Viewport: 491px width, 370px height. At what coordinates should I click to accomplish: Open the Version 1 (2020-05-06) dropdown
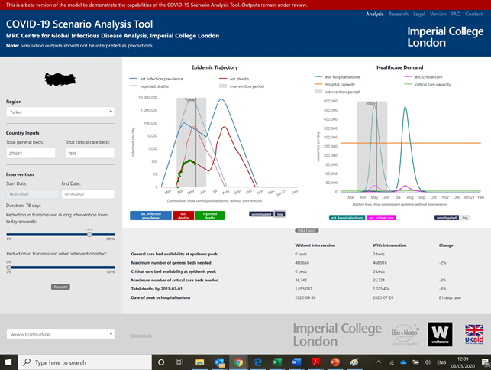pos(60,334)
